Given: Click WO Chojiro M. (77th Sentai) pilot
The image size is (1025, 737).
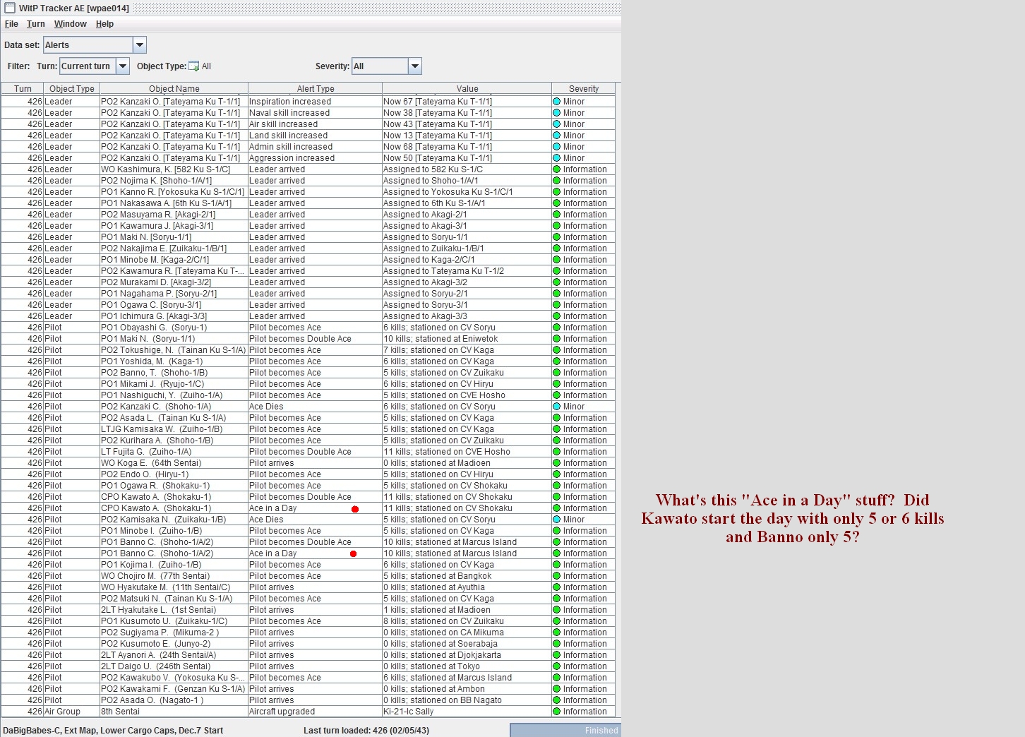Looking at the screenshot, I should tap(155, 576).
